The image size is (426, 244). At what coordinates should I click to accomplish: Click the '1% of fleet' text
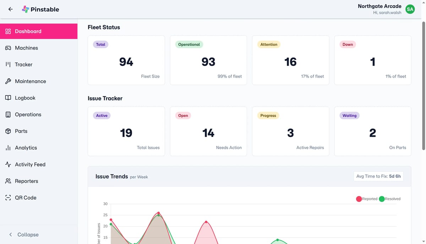[x=396, y=76]
